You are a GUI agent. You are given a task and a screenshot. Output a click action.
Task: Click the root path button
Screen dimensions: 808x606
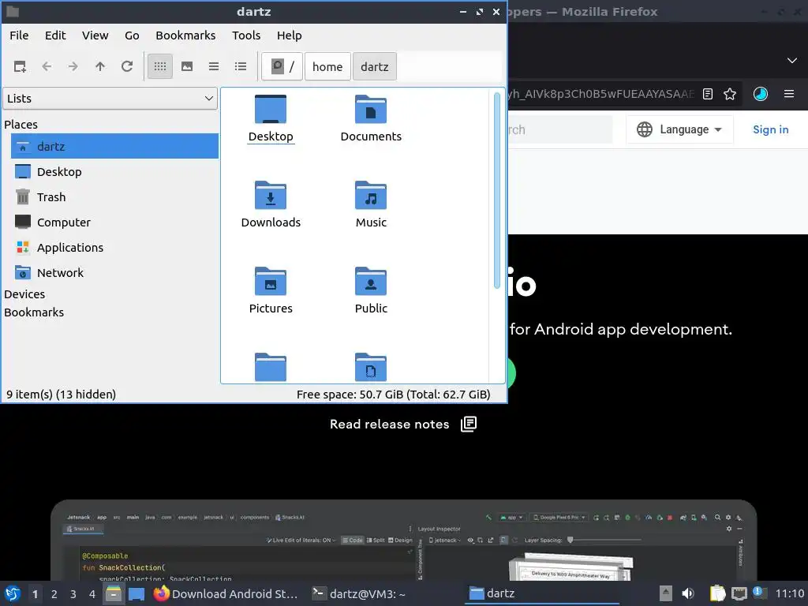click(282, 66)
